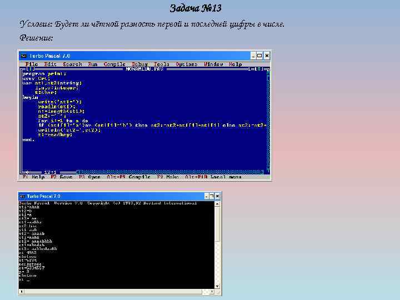Image resolution: width=400 pixels, height=300 pixels.
Task: Click the console window scroll up arrow
Action: (217, 204)
